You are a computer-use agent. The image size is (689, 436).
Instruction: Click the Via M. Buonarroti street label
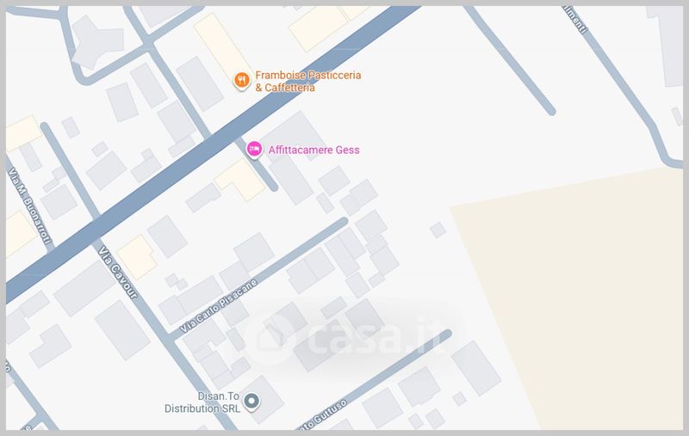coord(29,206)
